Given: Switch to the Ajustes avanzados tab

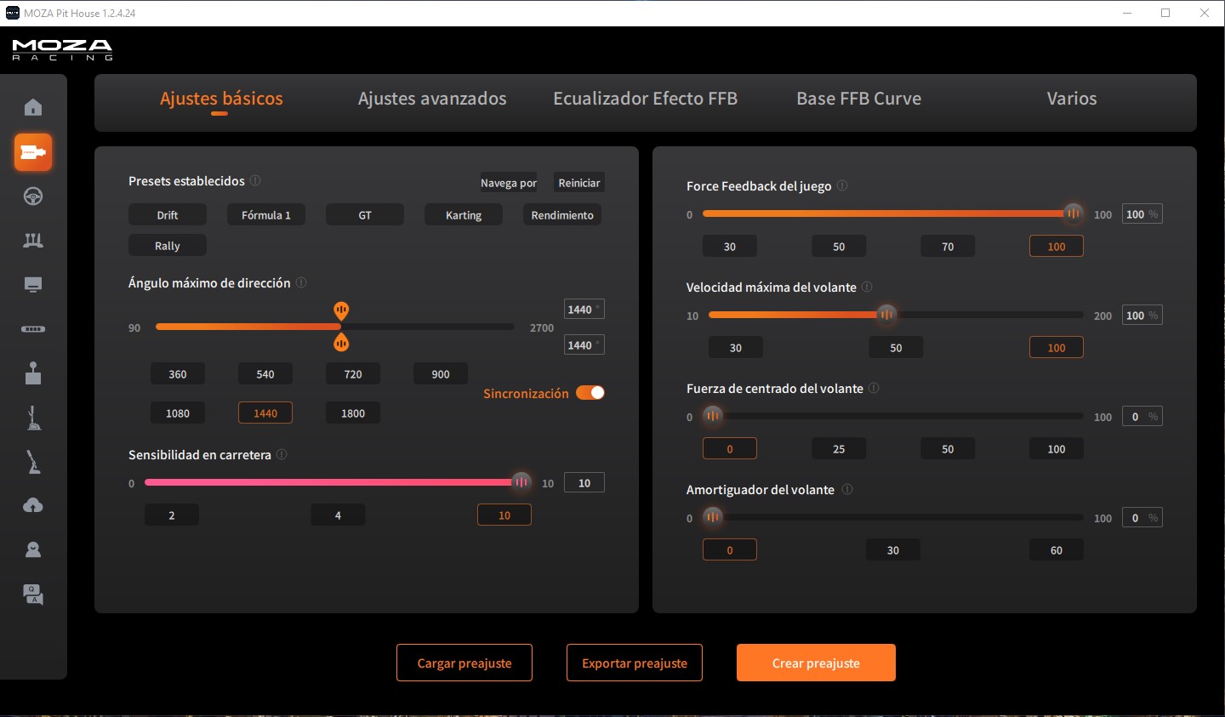Looking at the screenshot, I should [432, 99].
